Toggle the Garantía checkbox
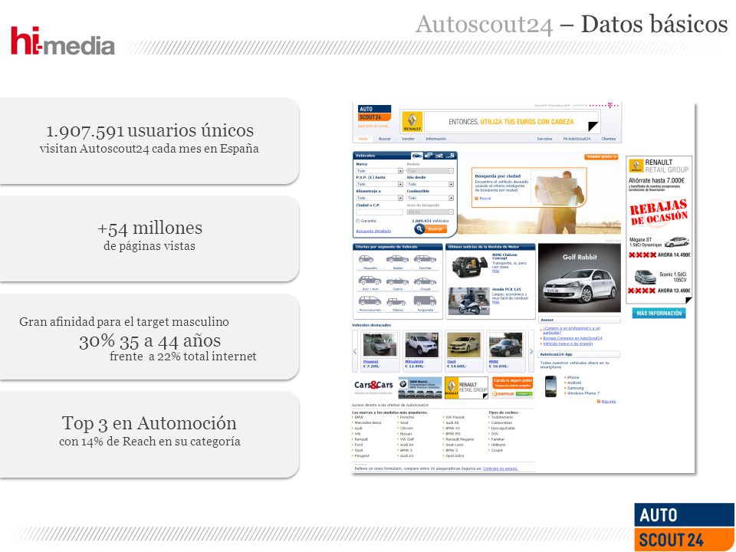This screenshot has width=736, height=552. tap(358, 221)
